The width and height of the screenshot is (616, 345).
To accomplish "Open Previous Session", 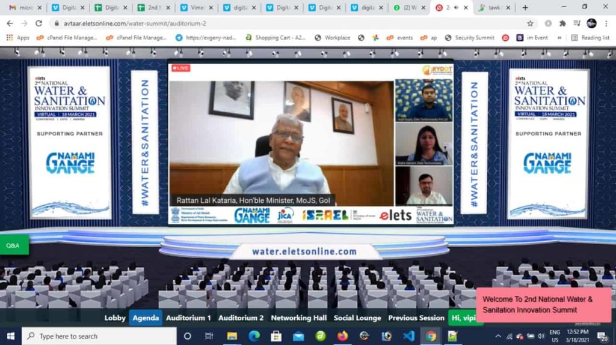I will tap(416, 318).
